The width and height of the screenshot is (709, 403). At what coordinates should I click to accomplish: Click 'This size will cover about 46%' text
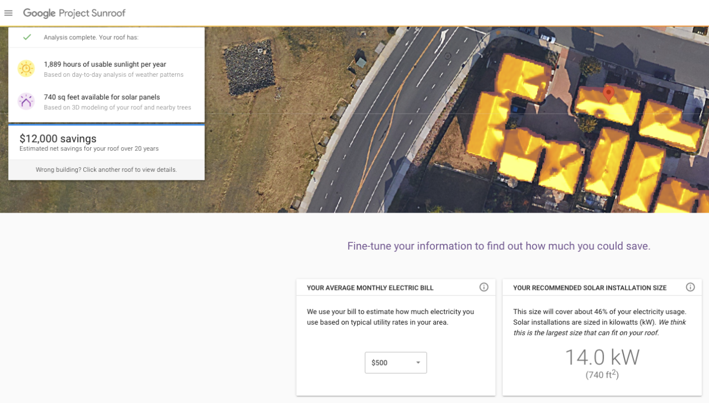[x=600, y=322]
